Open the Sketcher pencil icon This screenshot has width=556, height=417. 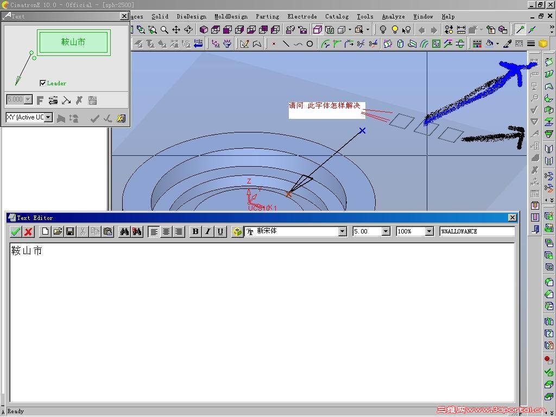(x=245, y=44)
